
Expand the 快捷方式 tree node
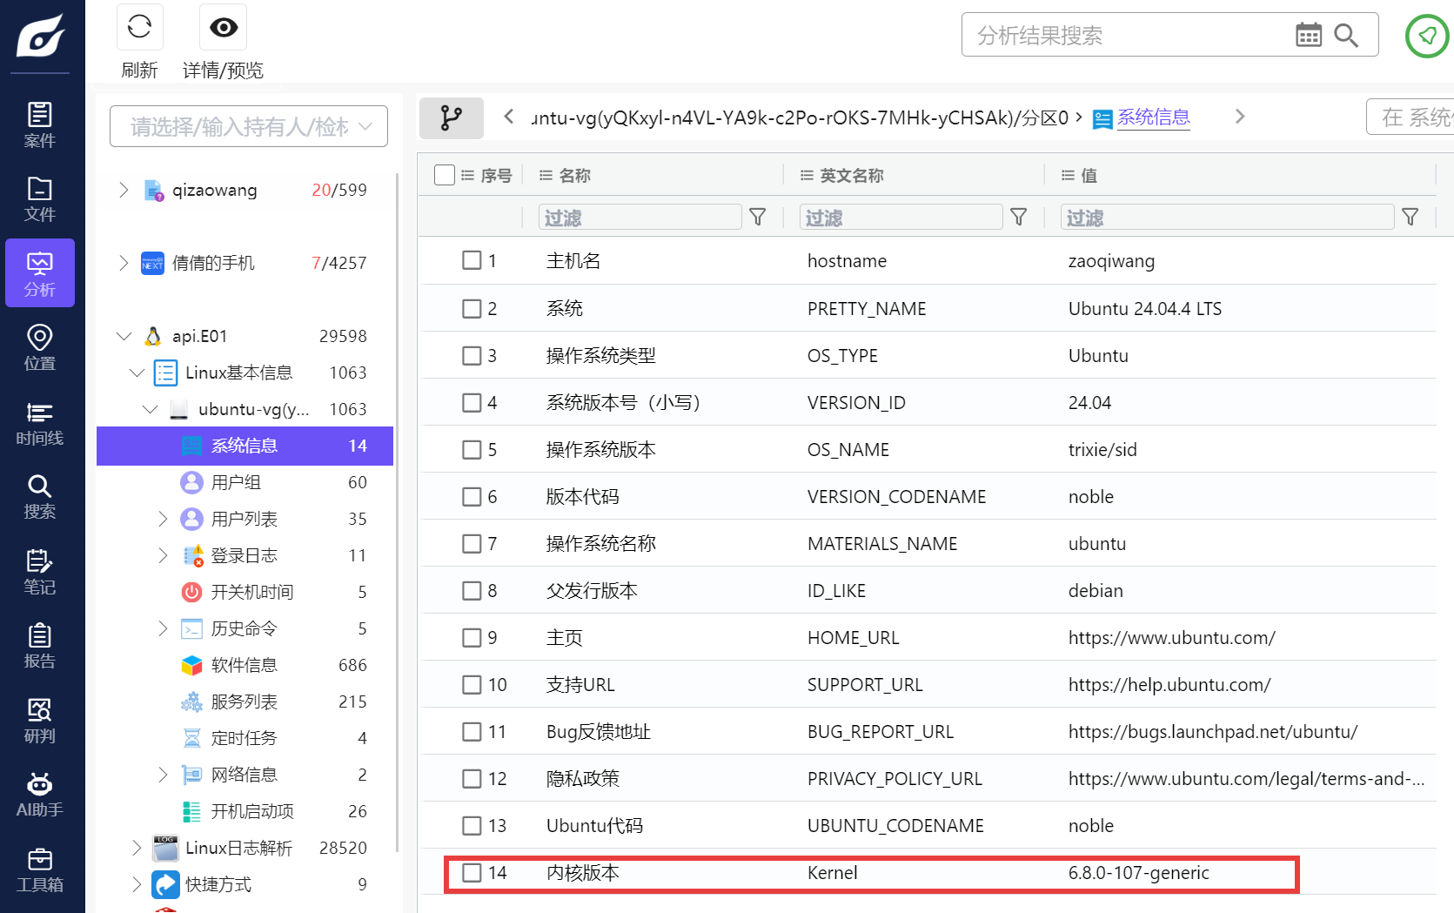(137, 884)
